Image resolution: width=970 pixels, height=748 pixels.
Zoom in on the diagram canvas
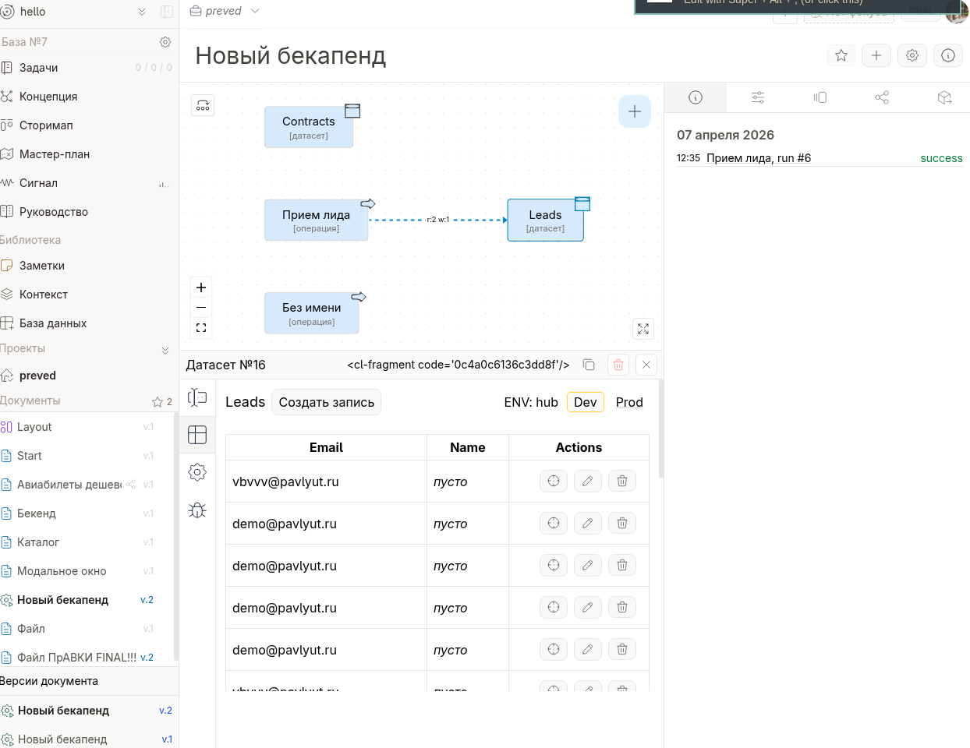click(x=201, y=288)
